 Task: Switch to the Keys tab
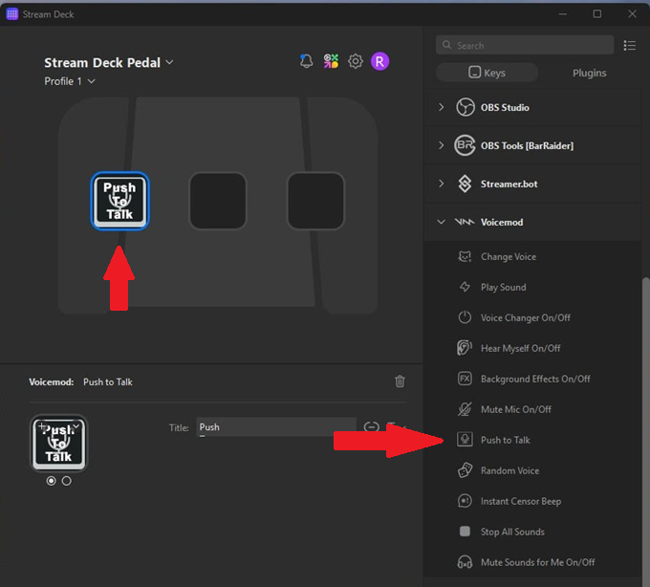(487, 73)
